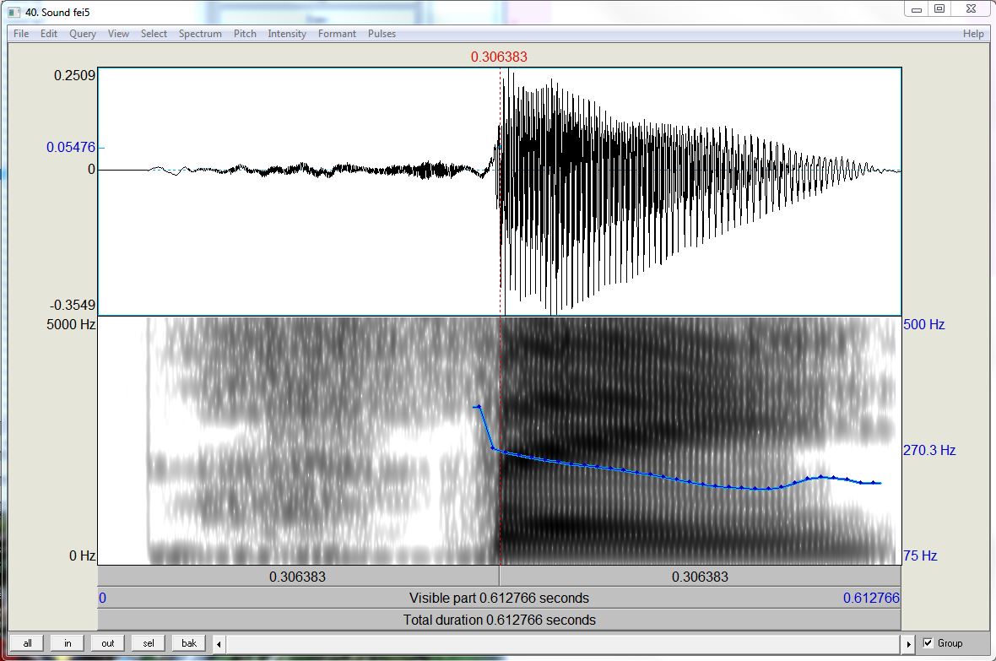Minimize the Sound fei5 window
The height and width of the screenshot is (661, 996).
[917, 8]
